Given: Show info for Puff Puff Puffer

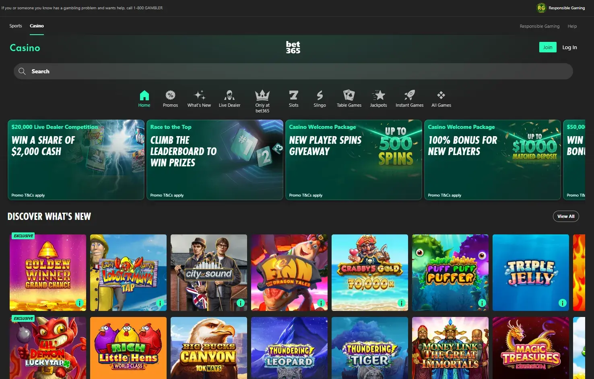Looking at the screenshot, I should coord(482,303).
